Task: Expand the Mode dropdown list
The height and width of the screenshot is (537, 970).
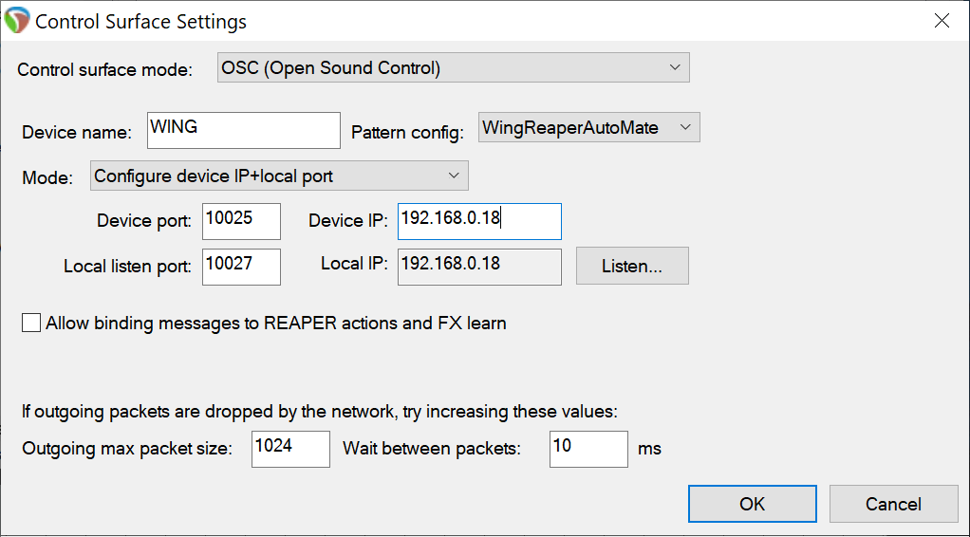Action: (x=279, y=176)
